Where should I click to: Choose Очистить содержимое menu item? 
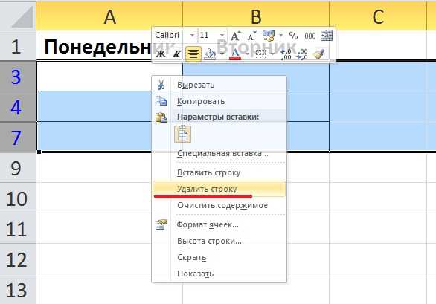pos(219,205)
